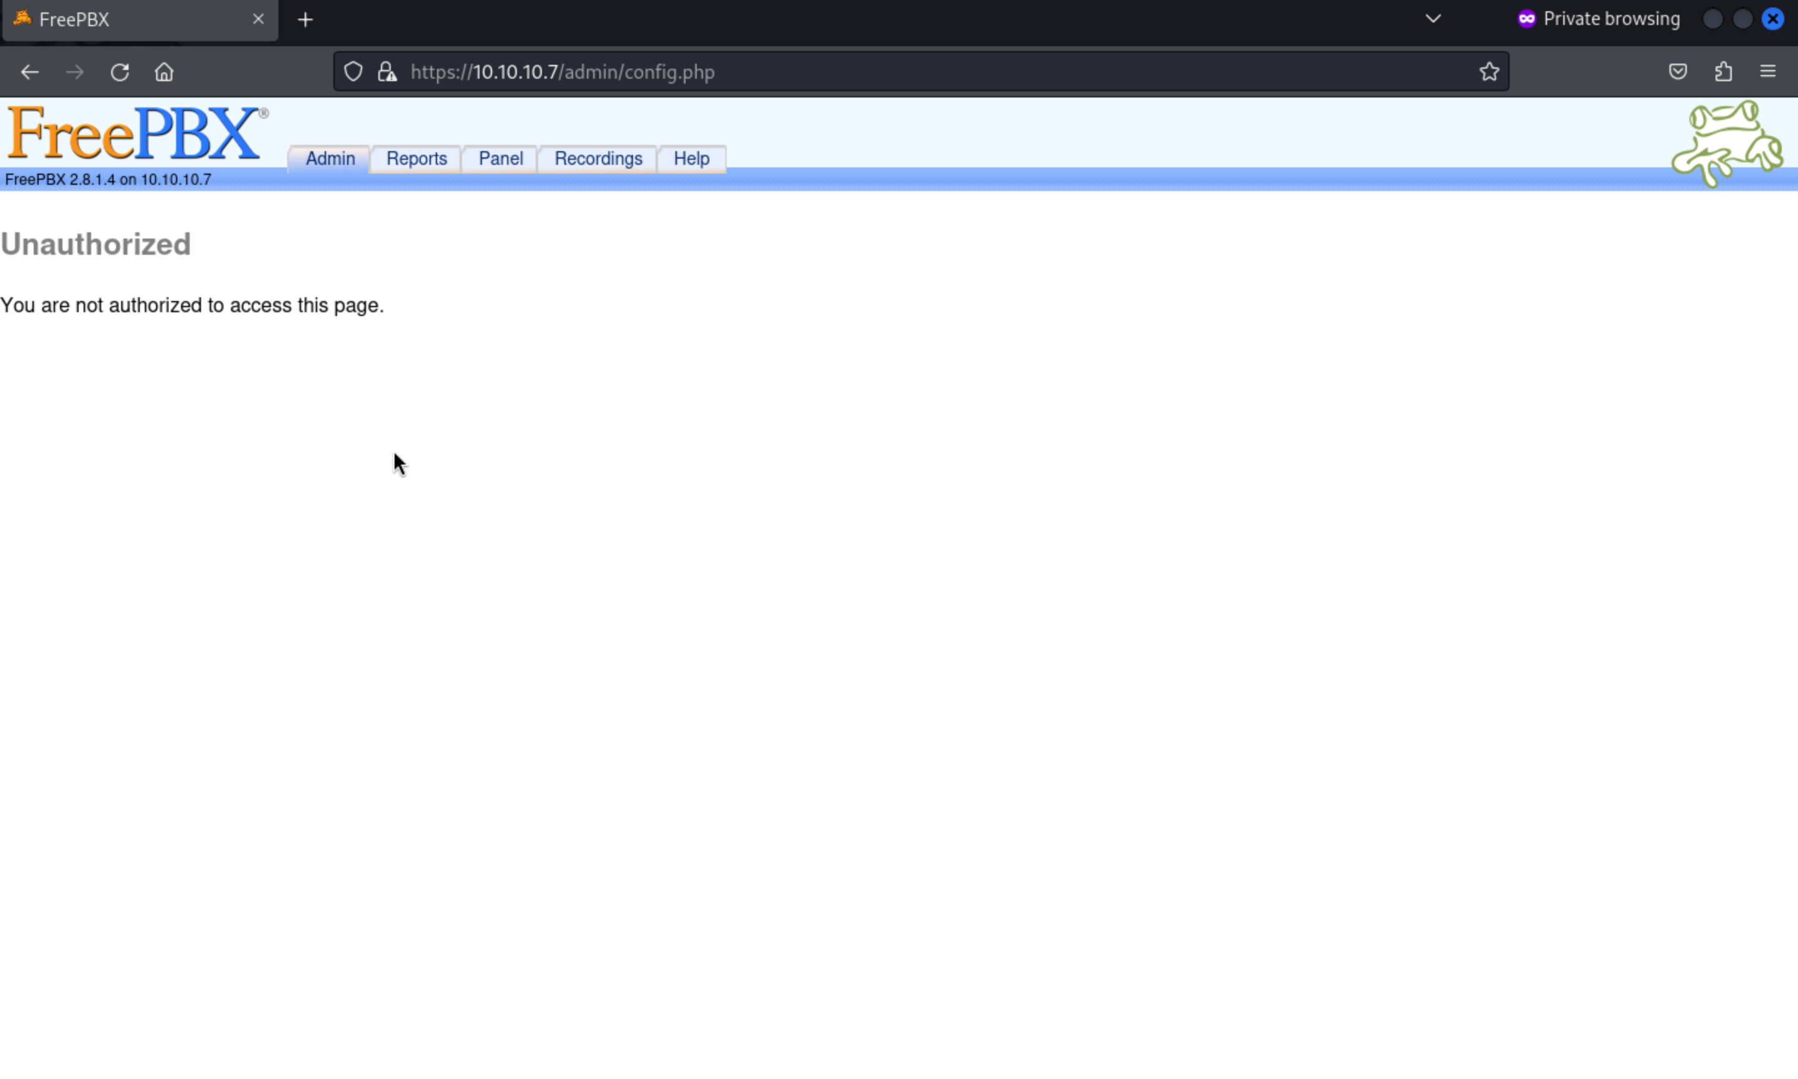Open tracking protection shield icon
This screenshot has height=1079, width=1798.
353,72
